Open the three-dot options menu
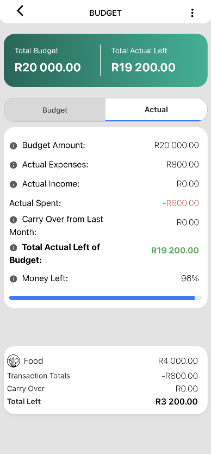211x454 pixels. [x=192, y=13]
